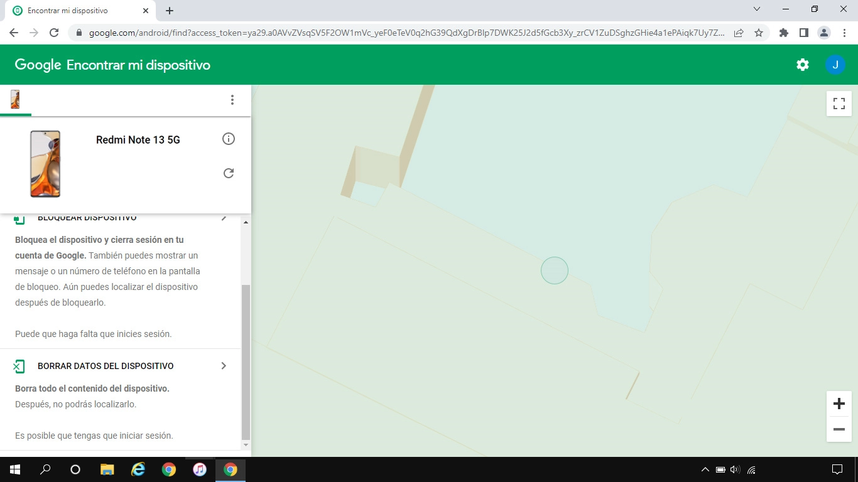858x482 pixels.
Task: Select the Redmi device thumbnail tab
Action: tap(15, 99)
